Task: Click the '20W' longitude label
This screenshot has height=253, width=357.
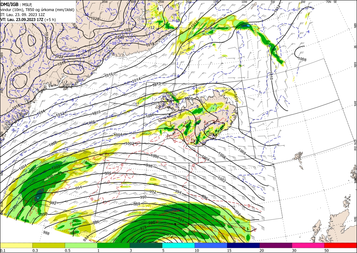Action: point(188,2)
